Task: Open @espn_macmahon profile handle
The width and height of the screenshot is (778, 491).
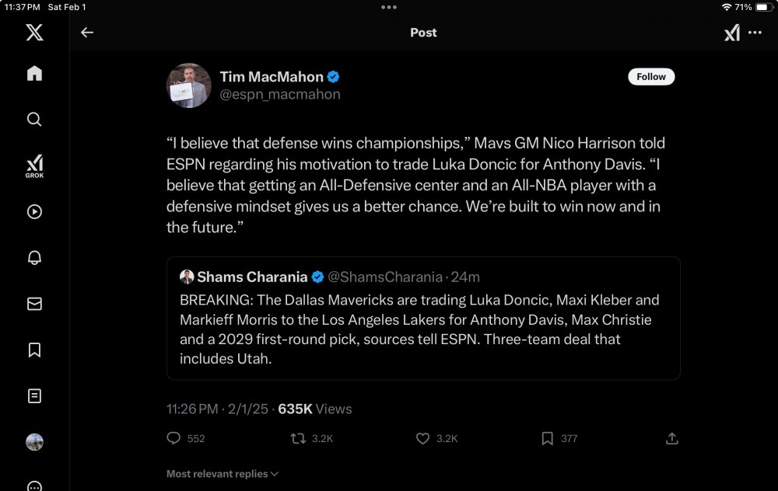Action: tap(280, 94)
